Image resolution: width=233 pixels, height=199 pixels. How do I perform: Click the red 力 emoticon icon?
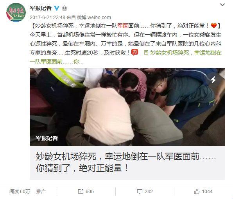point(134,53)
